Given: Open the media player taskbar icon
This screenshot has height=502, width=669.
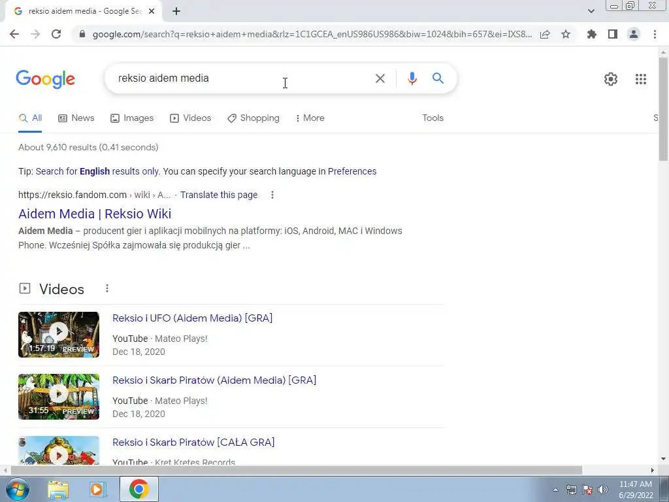Looking at the screenshot, I should [97, 489].
